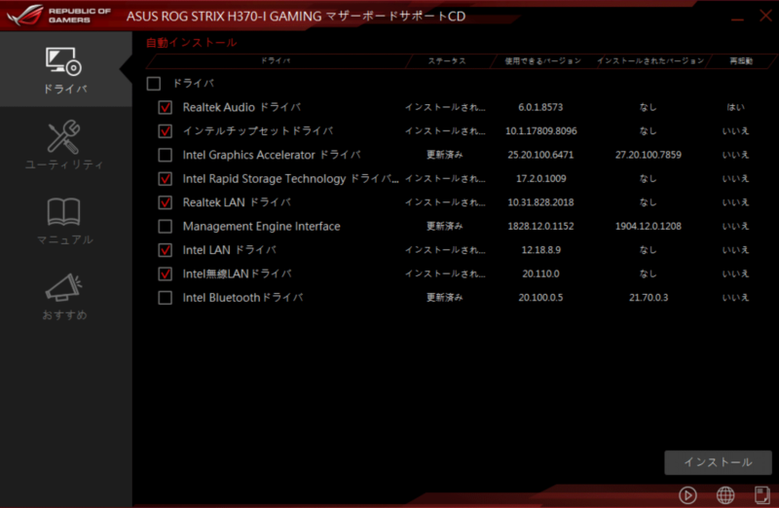Click the Management Engine Interface name
The height and width of the screenshot is (508, 779).
(261, 227)
